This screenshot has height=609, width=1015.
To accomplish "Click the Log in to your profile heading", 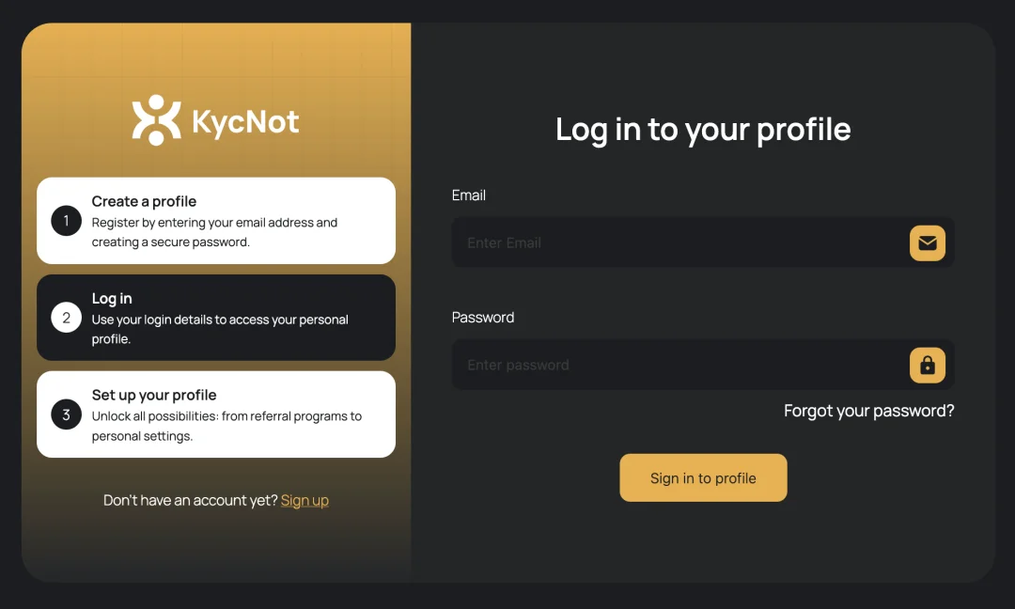I will (x=703, y=130).
